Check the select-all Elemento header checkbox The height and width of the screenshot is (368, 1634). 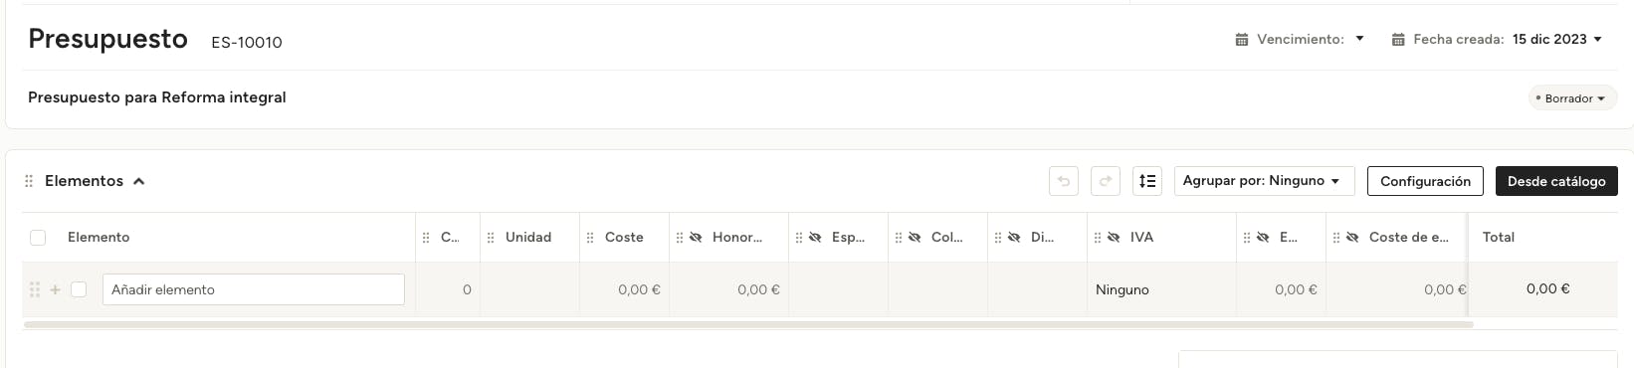(x=38, y=238)
